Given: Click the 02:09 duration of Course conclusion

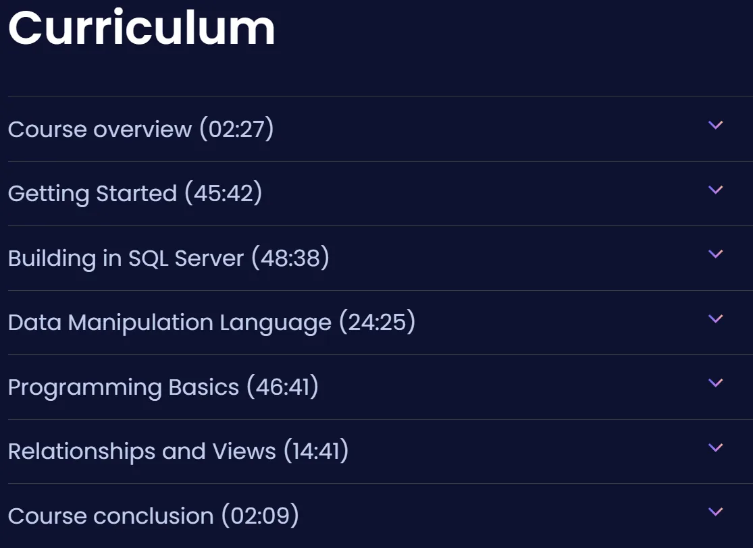Looking at the screenshot, I should [260, 516].
